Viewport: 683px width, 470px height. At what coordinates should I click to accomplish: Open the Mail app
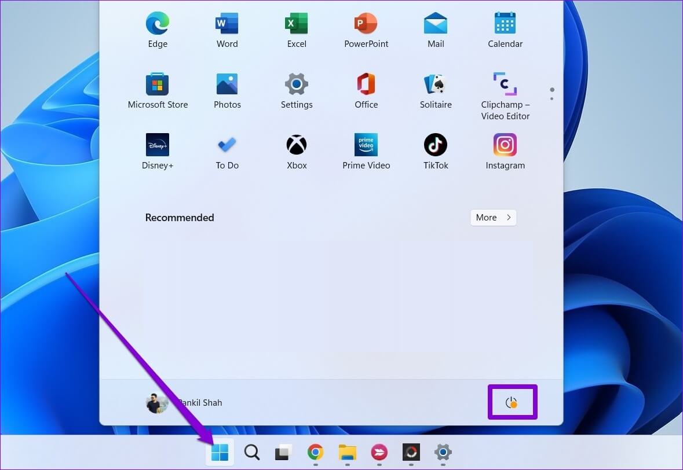coord(436,30)
